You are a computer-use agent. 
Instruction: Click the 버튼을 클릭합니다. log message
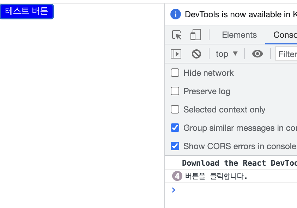coord(216,176)
